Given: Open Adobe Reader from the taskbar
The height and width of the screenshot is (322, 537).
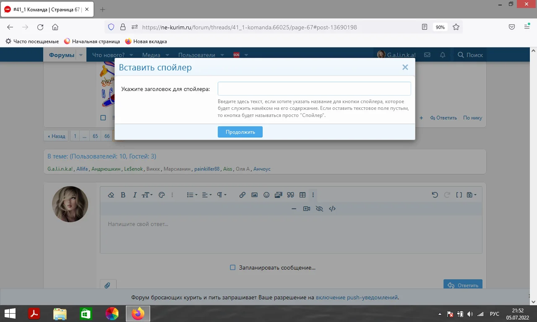Looking at the screenshot, I should 34,314.
